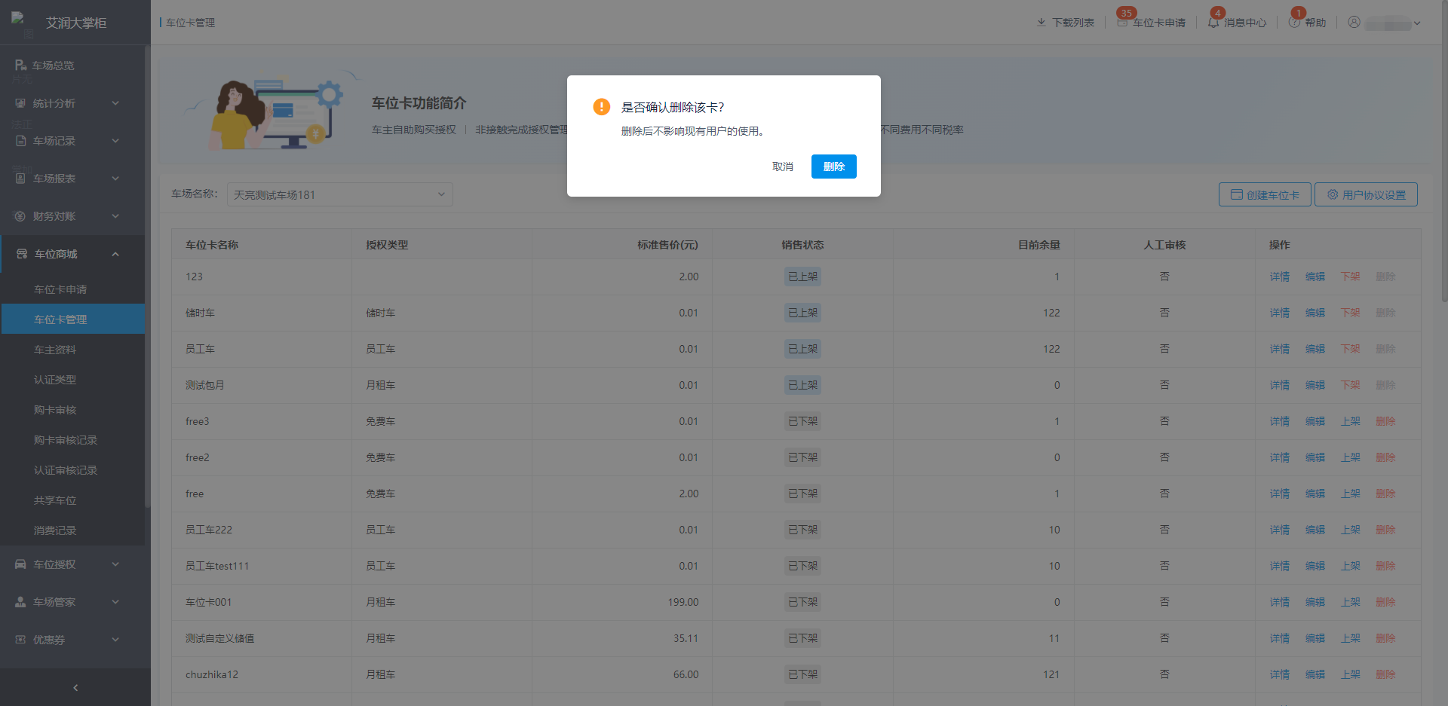The height and width of the screenshot is (706, 1448).
Task: Click 详情 in the 车位卡001 row
Action: 1280,602
